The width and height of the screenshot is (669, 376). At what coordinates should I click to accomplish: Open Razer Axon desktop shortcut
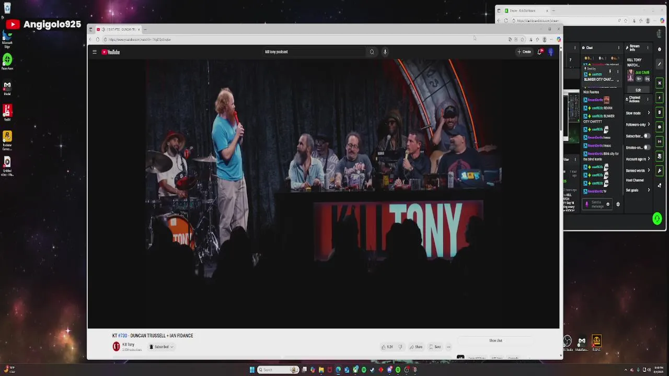pyautogui.click(x=7, y=62)
